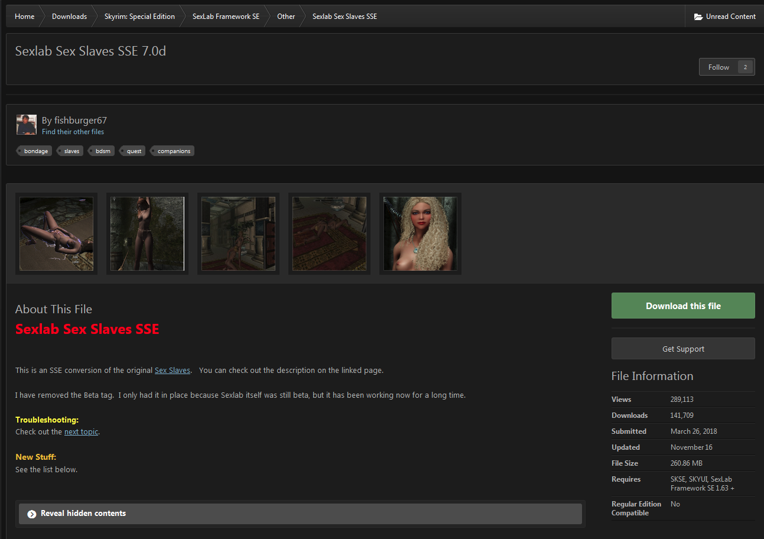Viewport: 764px width, 539px height.
Task: Click the Get Support button
Action: coord(683,349)
